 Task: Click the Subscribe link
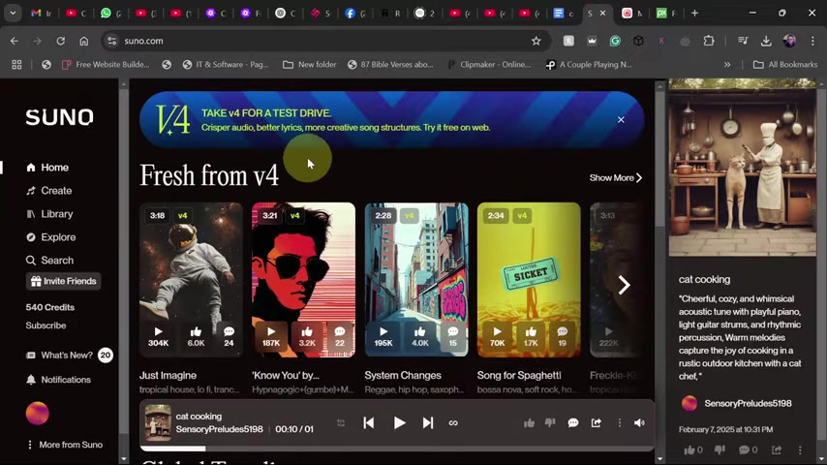click(46, 325)
